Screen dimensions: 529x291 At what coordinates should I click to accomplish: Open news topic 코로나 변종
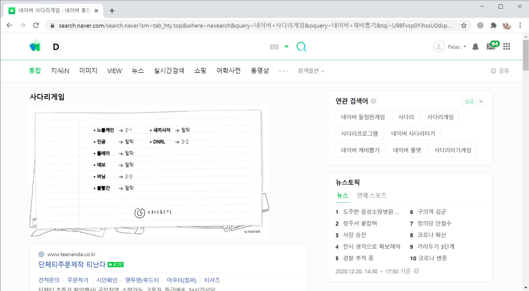tap(433, 258)
